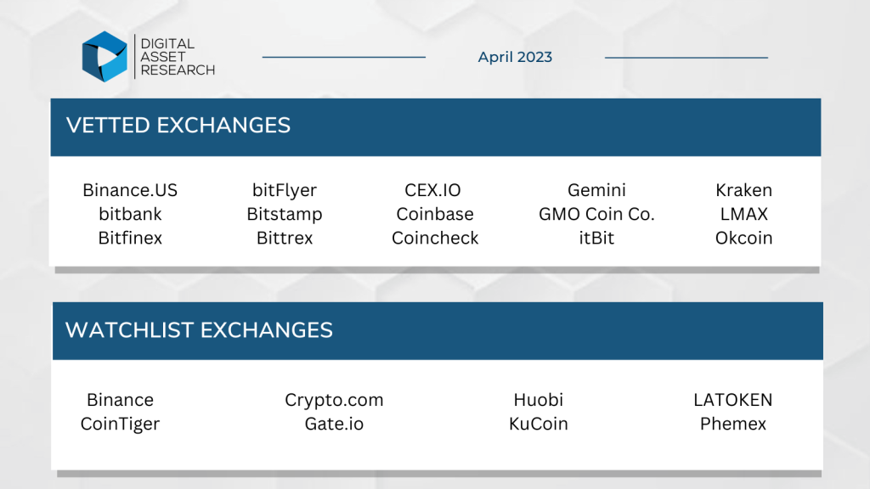This screenshot has width=870, height=489.
Task: Click the Digital Asset Research logo icon
Action: 105,57
